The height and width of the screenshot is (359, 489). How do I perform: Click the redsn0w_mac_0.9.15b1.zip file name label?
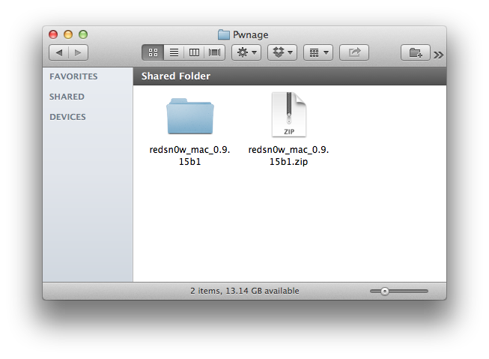pyautogui.click(x=288, y=155)
